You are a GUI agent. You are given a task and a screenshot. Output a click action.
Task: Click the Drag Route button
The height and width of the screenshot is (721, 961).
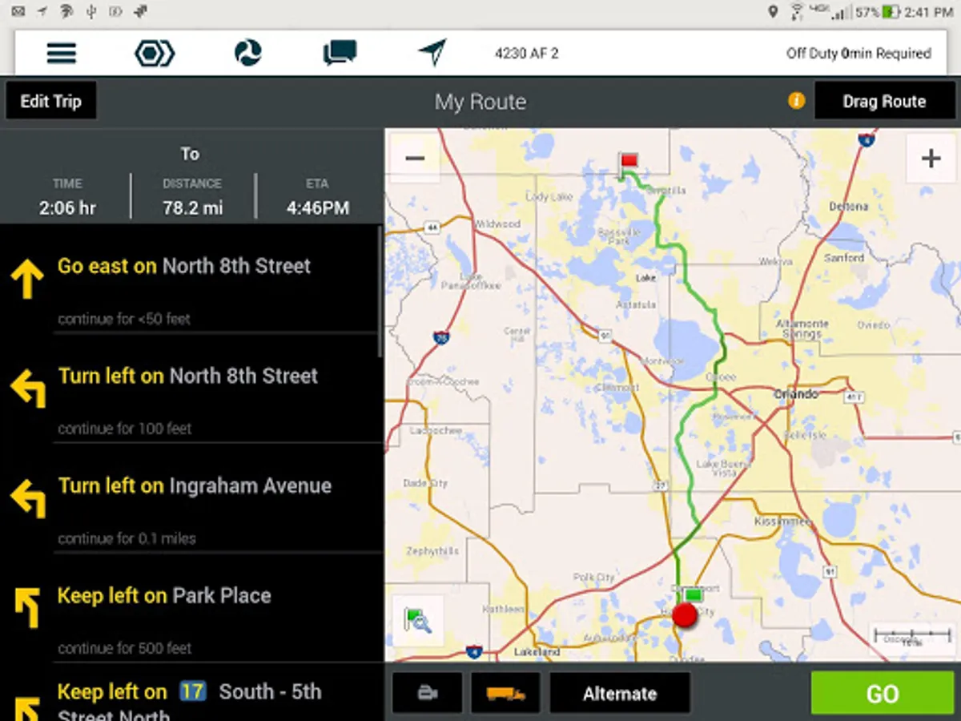coord(884,101)
